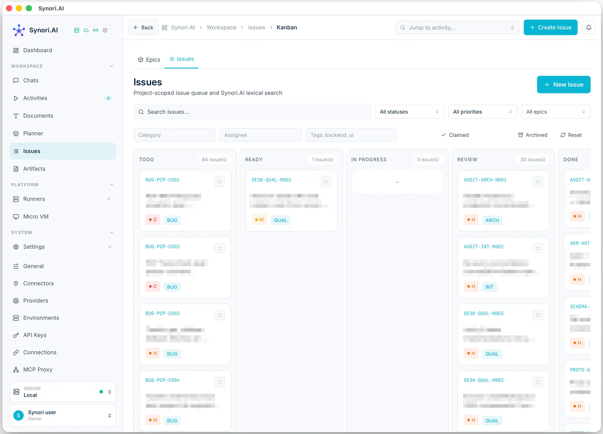Viewport: 603px width, 434px height.
Task: Click the grip icon on DESK-QUAL-M001 card
Action: tap(326, 182)
